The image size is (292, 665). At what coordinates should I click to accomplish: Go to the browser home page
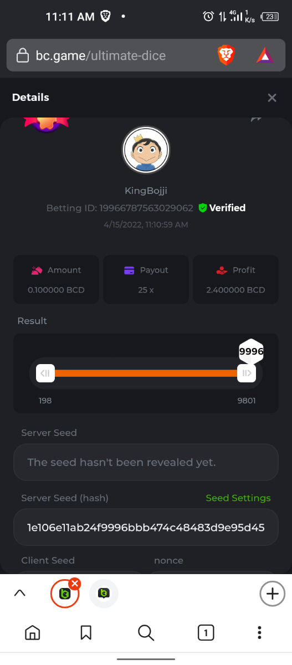click(x=33, y=632)
